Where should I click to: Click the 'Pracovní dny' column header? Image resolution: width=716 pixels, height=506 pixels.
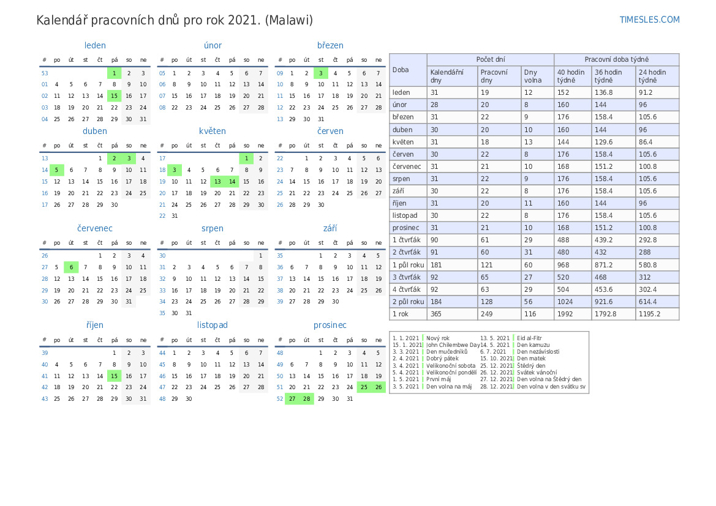pyautogui.click(x=499, y=76)
